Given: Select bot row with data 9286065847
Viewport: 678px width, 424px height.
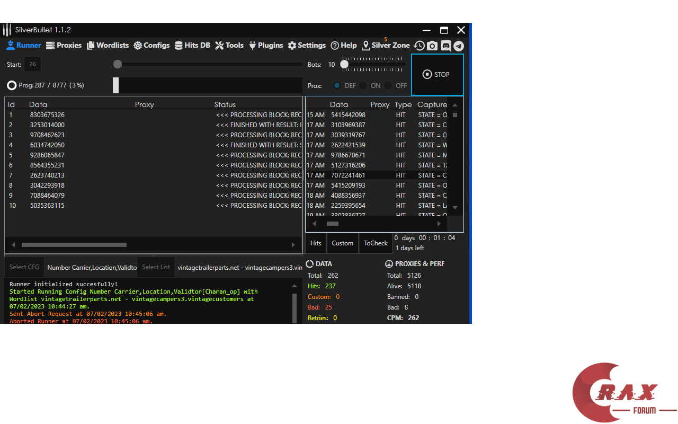Looking at the screenshot, I should click(154, 155).
